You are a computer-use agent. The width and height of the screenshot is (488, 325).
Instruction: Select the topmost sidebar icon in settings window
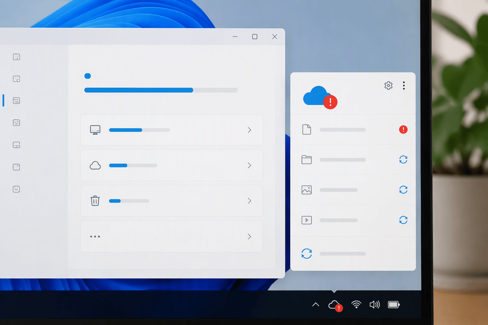pyautogui.click(x=16, y=57)
